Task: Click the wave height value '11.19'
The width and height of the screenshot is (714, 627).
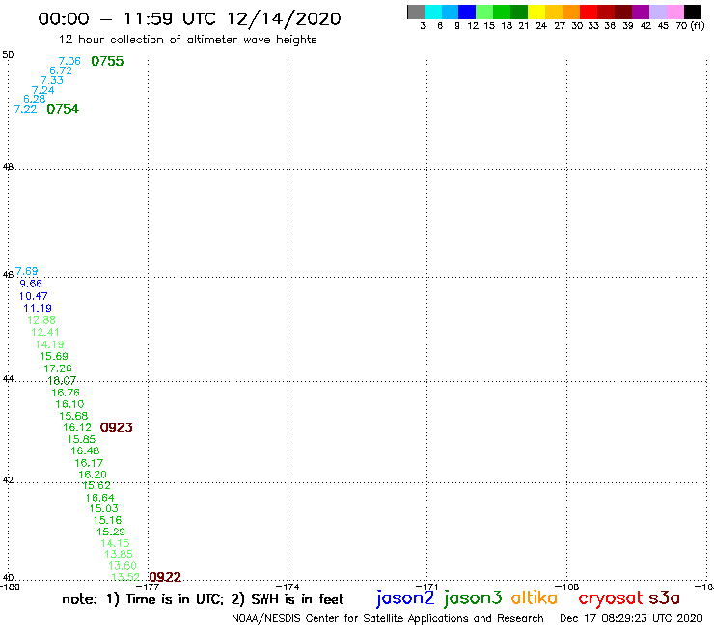Action: click(x=38, y=308)
